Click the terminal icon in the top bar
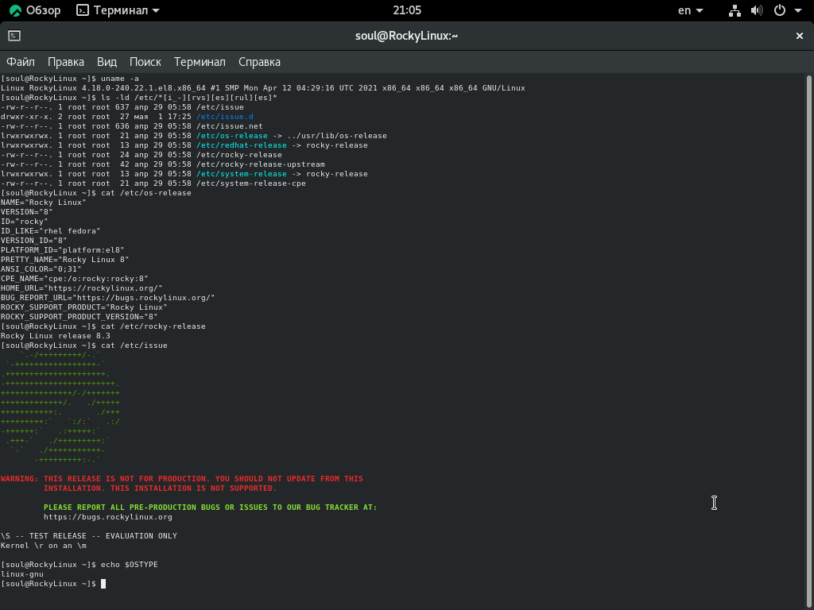Image resolution: width=814 pixels, height=610 pixels. pyautogui.click(x=83, y=10)
